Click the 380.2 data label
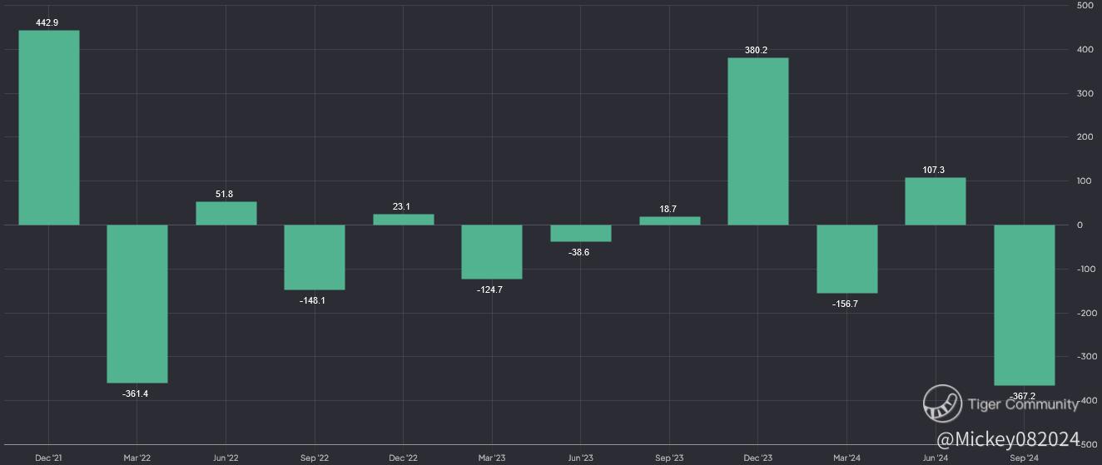 coord(757,51)
